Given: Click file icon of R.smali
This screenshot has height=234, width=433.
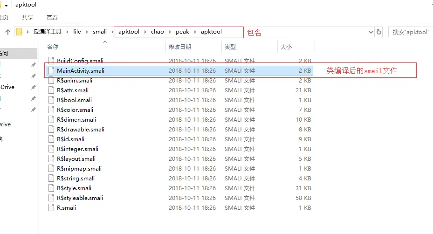Looking at the screenshot, I should (51, 208).
